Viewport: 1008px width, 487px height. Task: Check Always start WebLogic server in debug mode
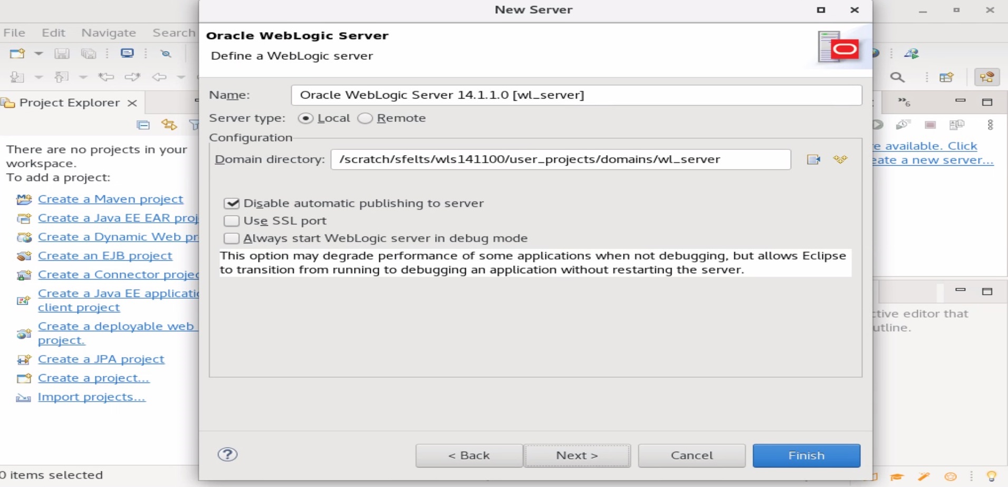(x=232, y=238)
